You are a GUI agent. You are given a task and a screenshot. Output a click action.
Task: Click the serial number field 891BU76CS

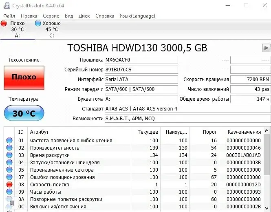tap(141, 70)
